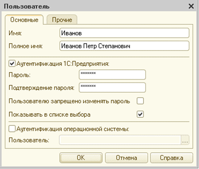Viewport: 199px width, 169px height.
Task: Click the Подтверждение пароля: label text
Action: pos(41,88)
